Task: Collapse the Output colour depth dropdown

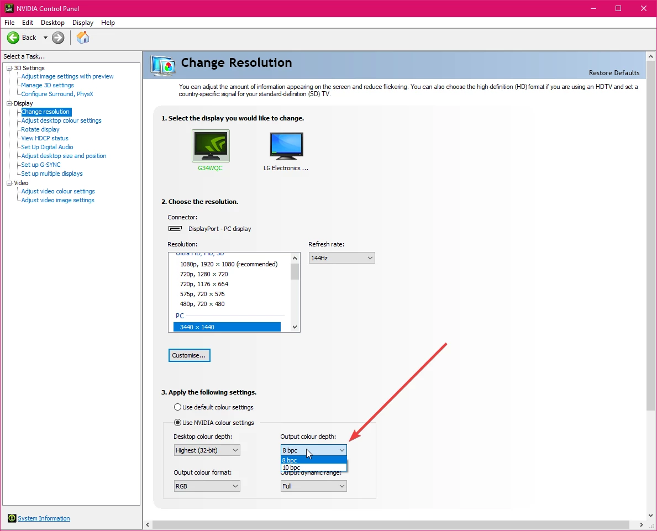Action: pos(313,450)
